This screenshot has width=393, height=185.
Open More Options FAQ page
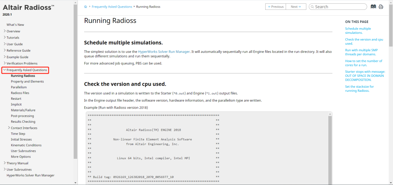tap(21, 157)
